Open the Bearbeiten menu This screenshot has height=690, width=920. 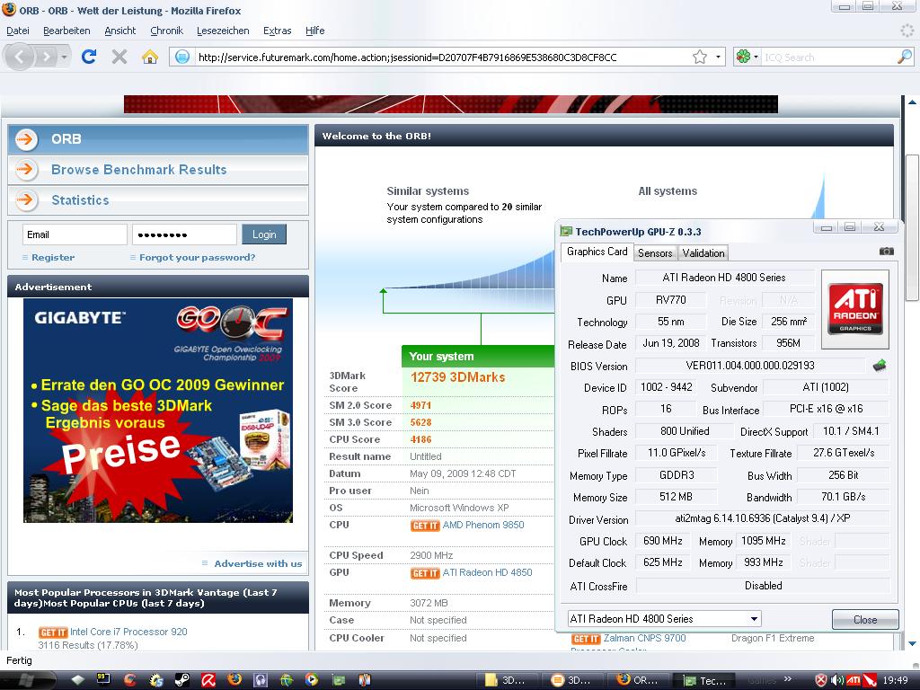(66, 31)
